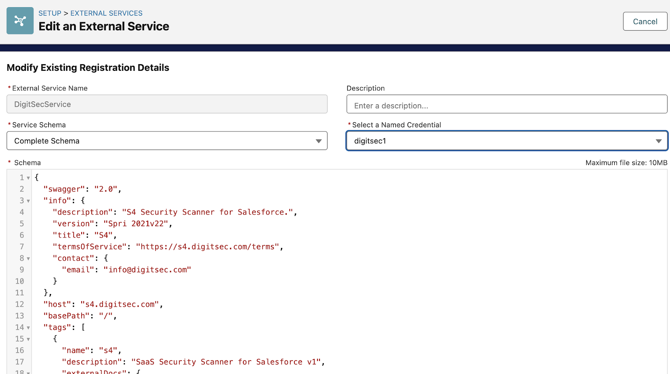The height and width of the screenshot is (374, 670).
Task: Click the Cancel button
Action: (x=645, y=21)
